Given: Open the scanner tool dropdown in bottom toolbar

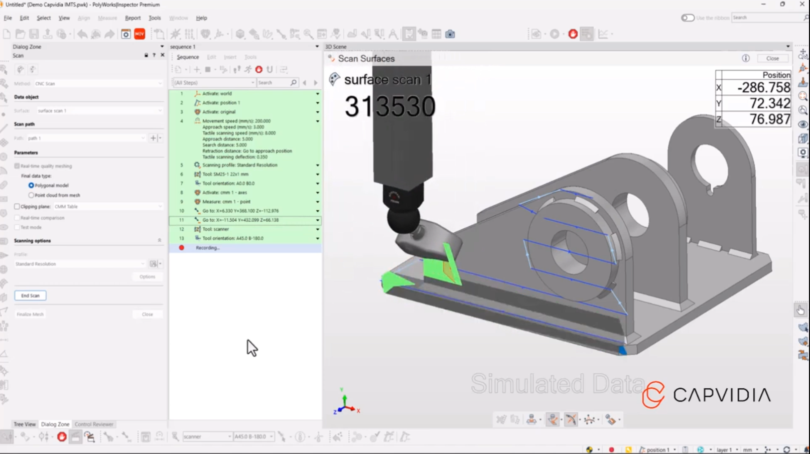Looking at the screenshot, I should pyautogui.click(x=207, y=437).
